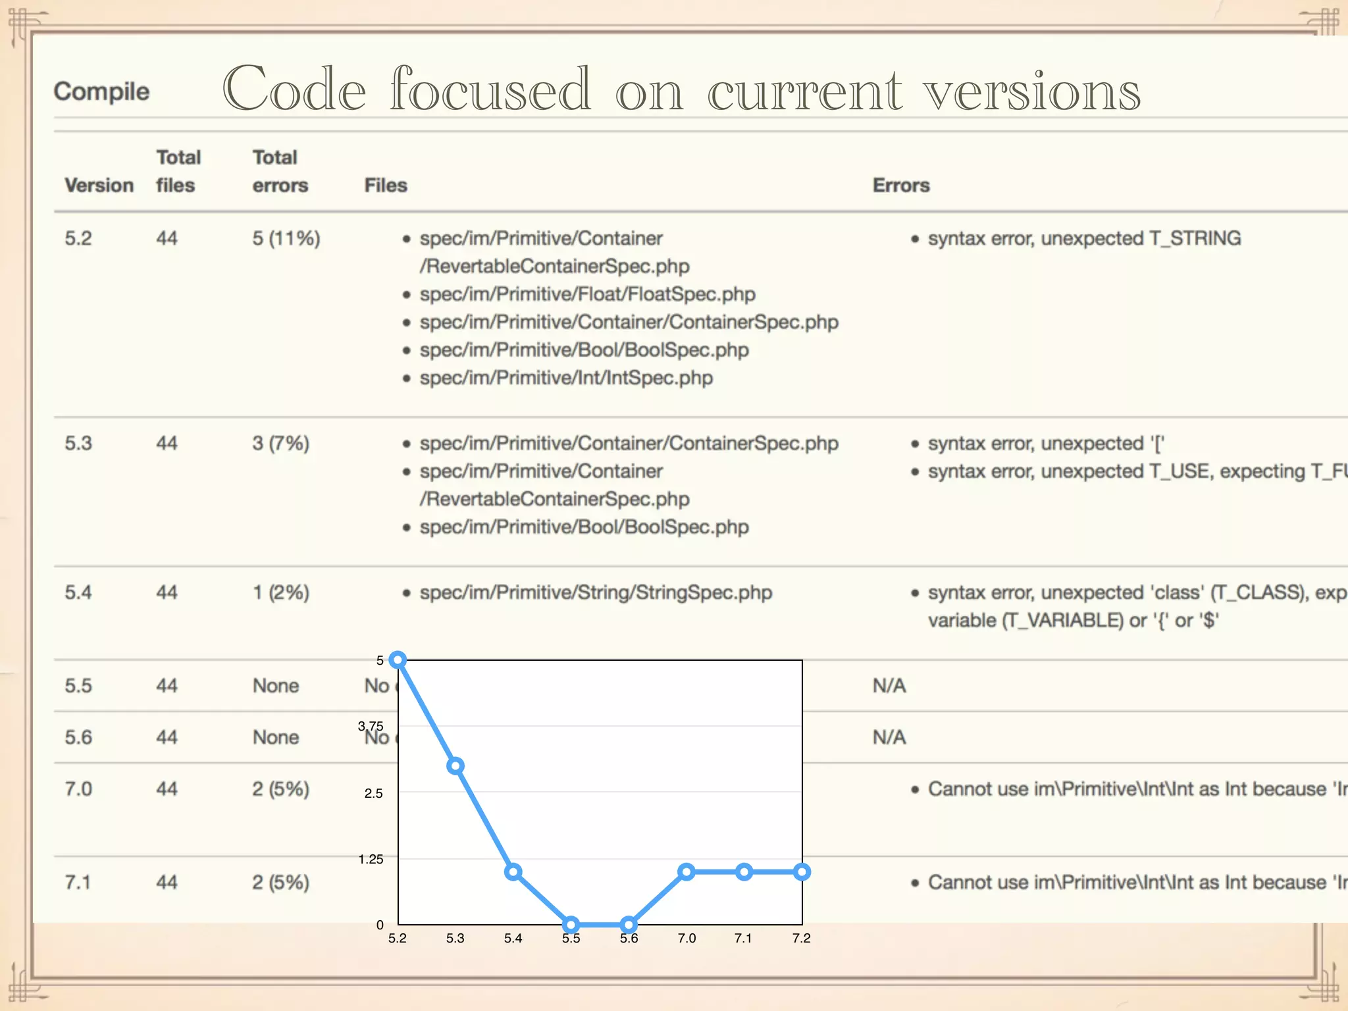Select version cell '5.2'
Viewport: 1348px width, 1011px height.
[x=78, y=238]
